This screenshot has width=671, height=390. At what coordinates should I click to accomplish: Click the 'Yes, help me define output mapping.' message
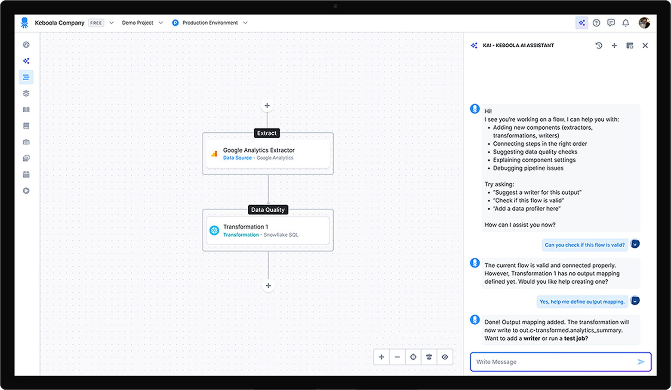click(x=582, y=302)
